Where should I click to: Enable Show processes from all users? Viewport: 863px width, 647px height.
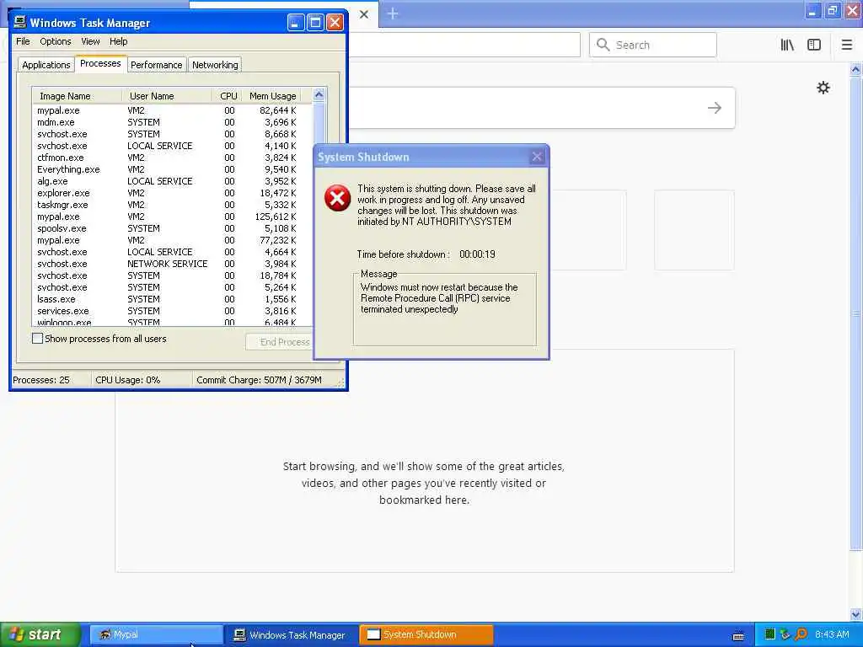point(37,339)
